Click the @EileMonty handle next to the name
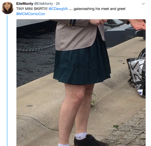The height and width of the screenshot is (146, 151). click(x=44, y=4)
